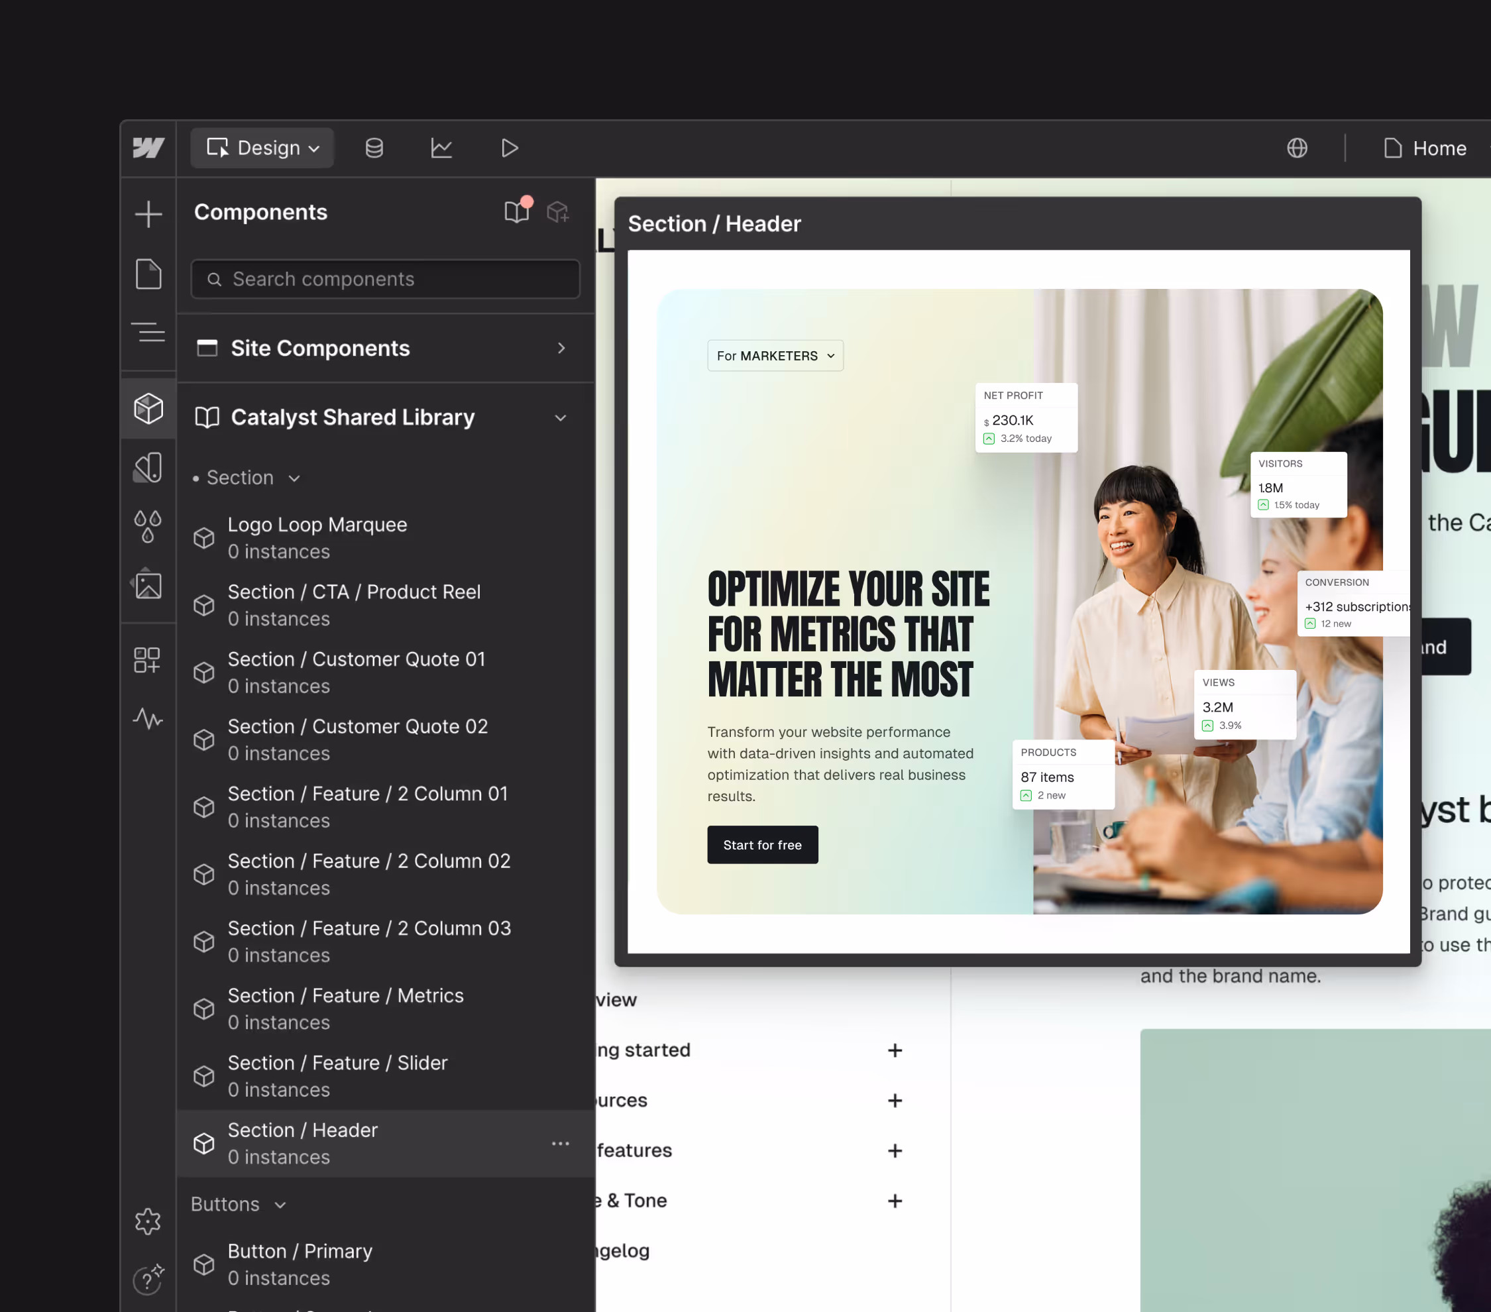Open the CMS database icon

click(x=374, y=148)
